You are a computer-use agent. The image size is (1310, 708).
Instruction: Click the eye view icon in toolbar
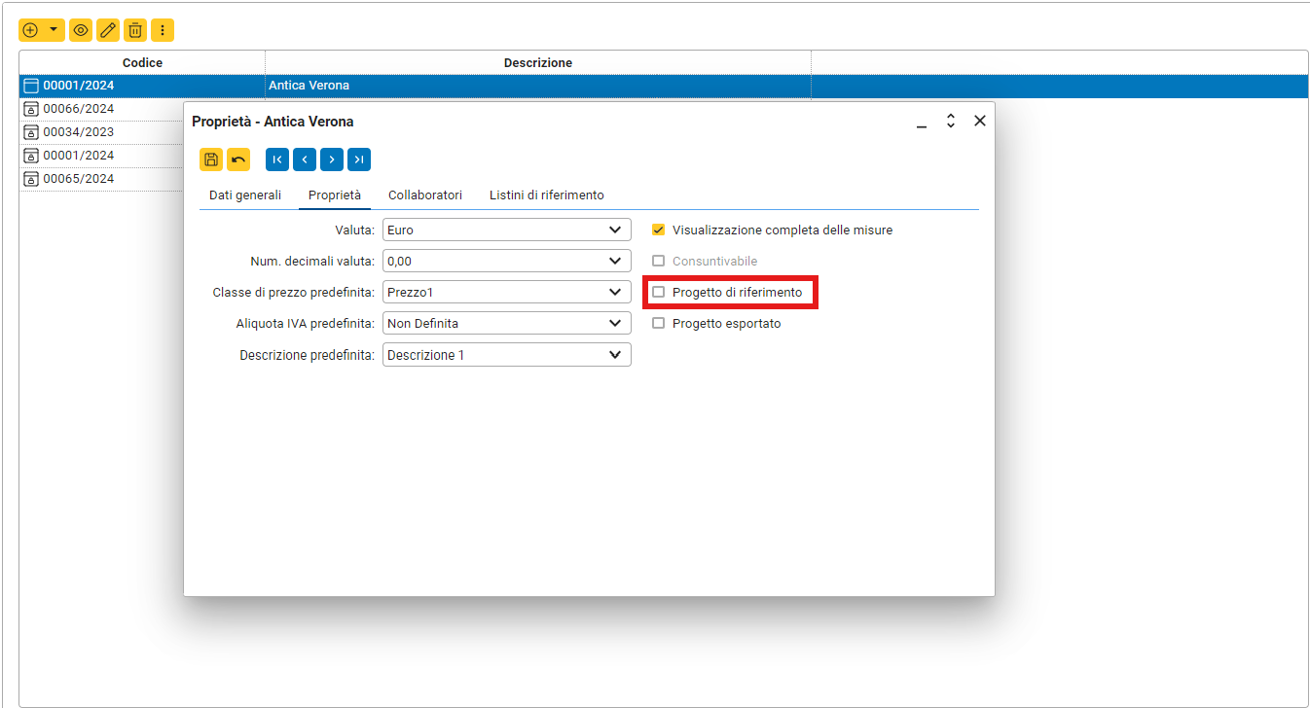[81, 30]
